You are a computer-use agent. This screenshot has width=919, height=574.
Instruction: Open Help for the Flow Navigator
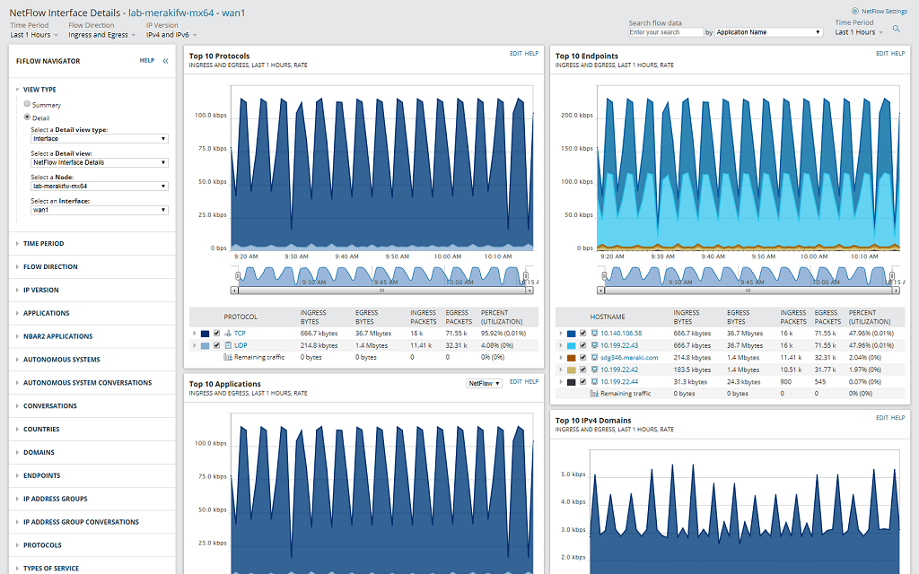(146, 60)
